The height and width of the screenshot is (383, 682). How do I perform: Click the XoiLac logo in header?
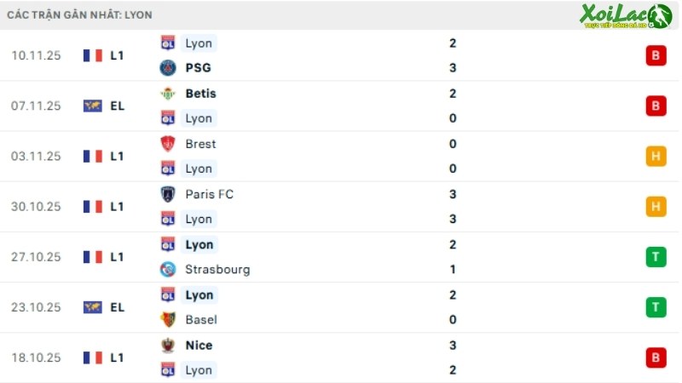tap(626, 16)
